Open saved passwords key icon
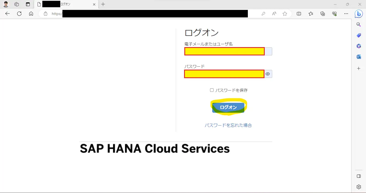This screenshot has width=366, height=193. 263,14
